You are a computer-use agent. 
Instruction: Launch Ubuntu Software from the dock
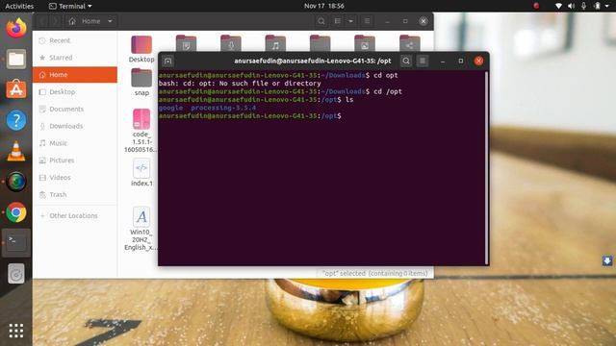click(x=16, y=89)
